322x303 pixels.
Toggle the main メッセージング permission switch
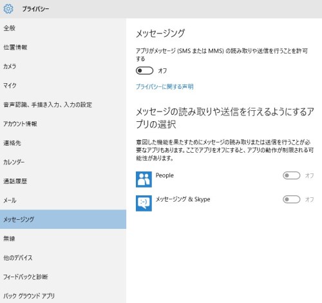coord(144,70)
